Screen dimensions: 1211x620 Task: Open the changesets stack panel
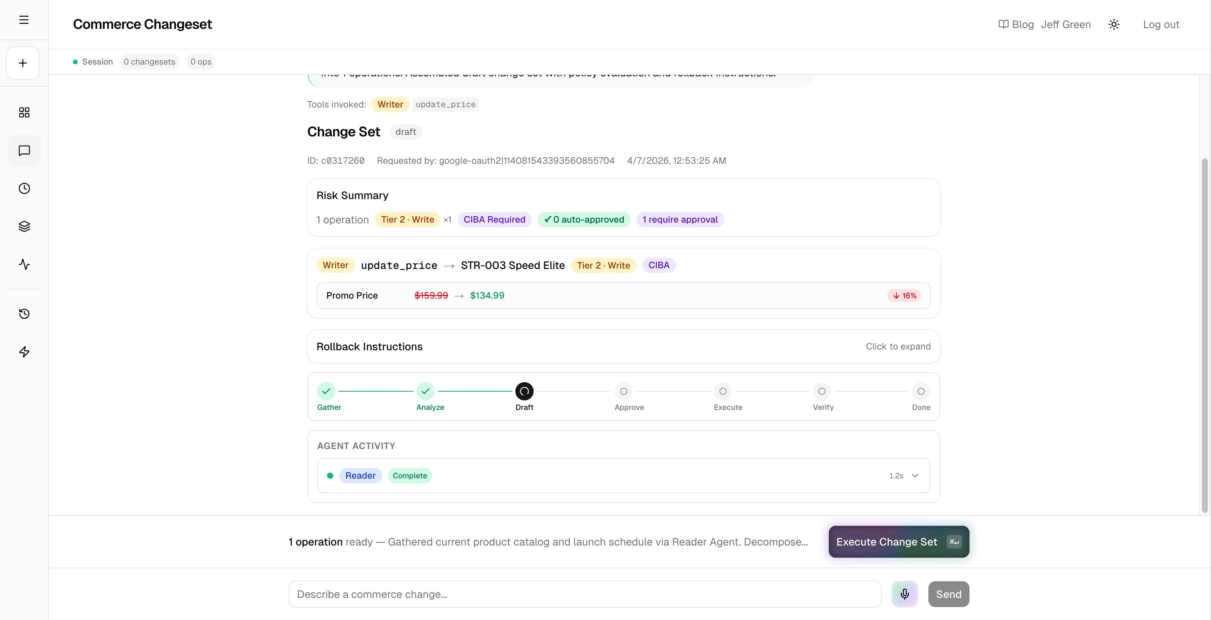pyautogui.click(x=24, y=226)
